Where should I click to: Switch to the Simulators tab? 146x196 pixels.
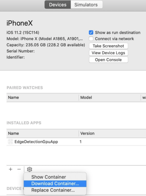86,5
